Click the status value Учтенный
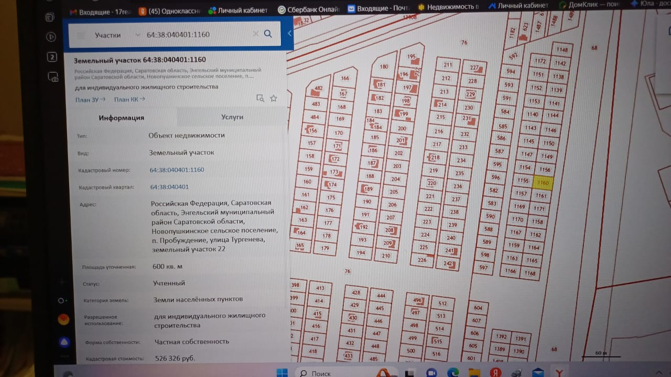 169,283
